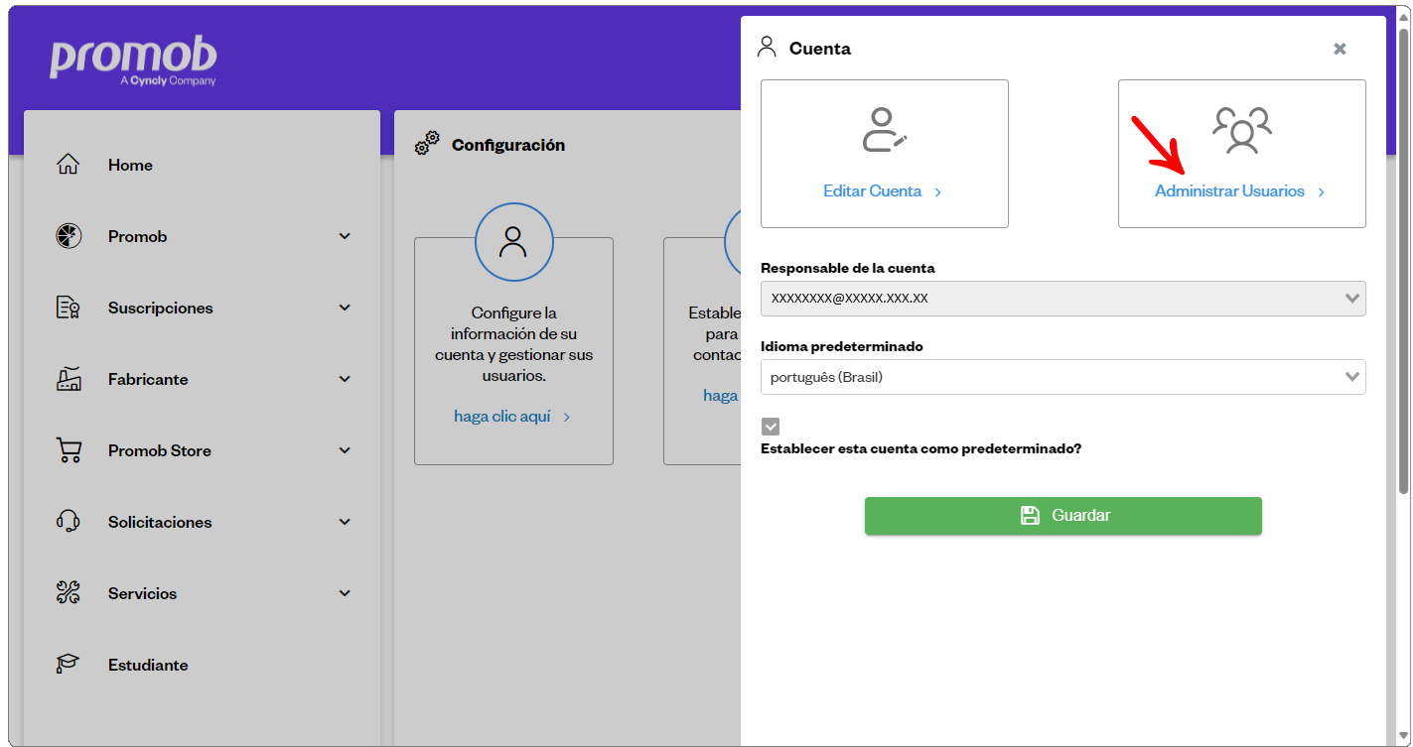Viewport: 1413px width, 747px height.
Task: Click the Cuenta panel person icon
Action: 766,48
